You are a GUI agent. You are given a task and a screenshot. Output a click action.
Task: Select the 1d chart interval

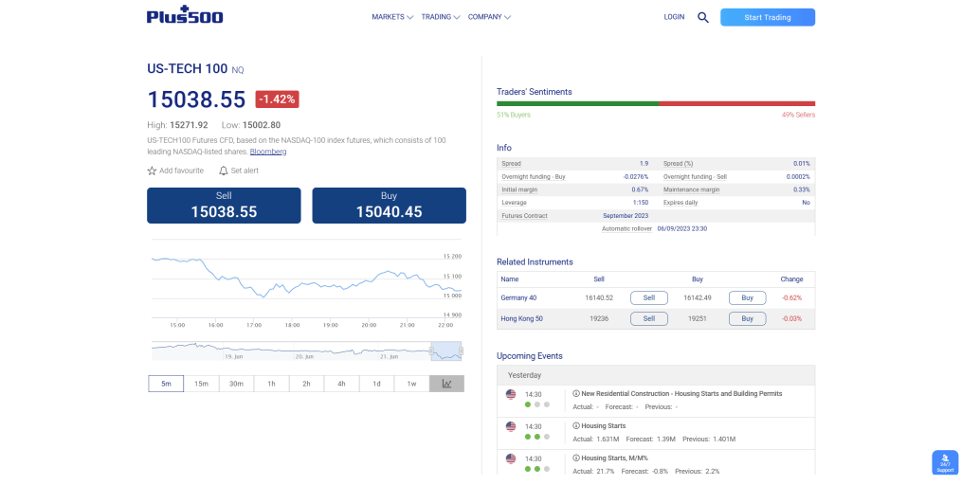point(376,384)
